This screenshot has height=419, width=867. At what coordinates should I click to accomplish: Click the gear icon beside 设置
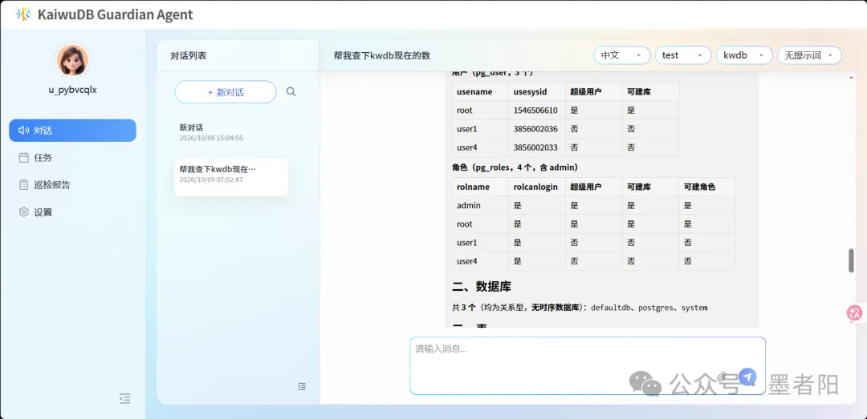[x=23, y=212]
